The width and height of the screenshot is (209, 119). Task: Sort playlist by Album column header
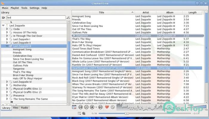tap(170, 12)
